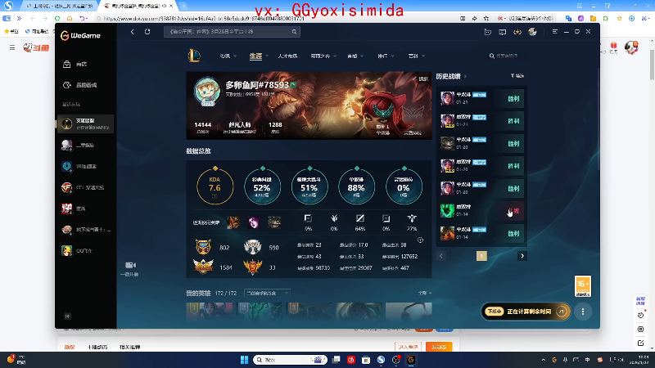
Task: Click the magnifier in WeGame search bar
Action: [x=294, y=32]
